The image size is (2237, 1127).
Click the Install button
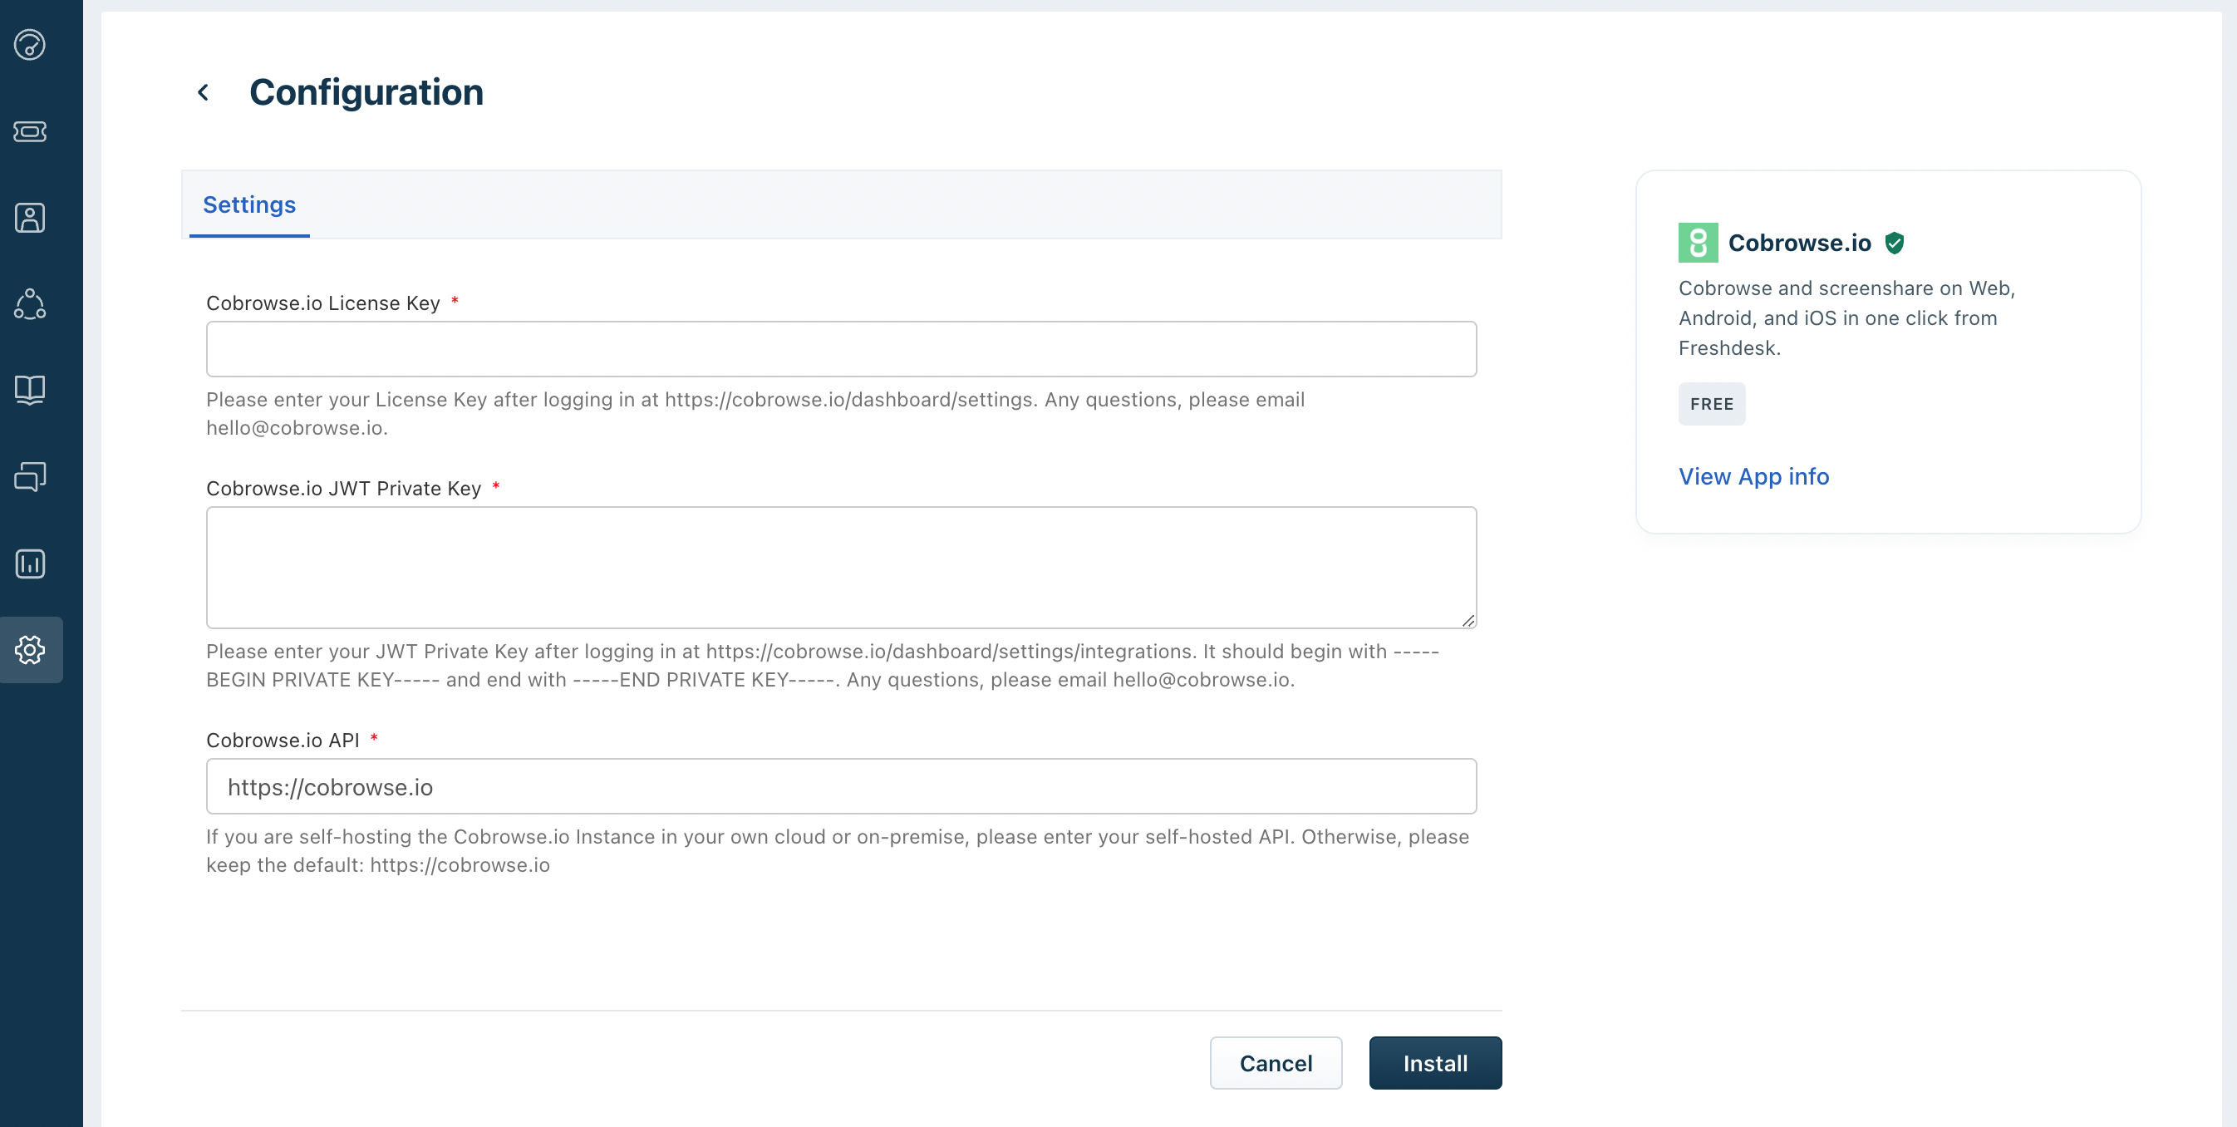[x=1434, y=1063]
